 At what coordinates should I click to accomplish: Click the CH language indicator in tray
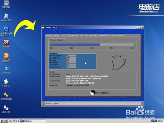[153, 121]
